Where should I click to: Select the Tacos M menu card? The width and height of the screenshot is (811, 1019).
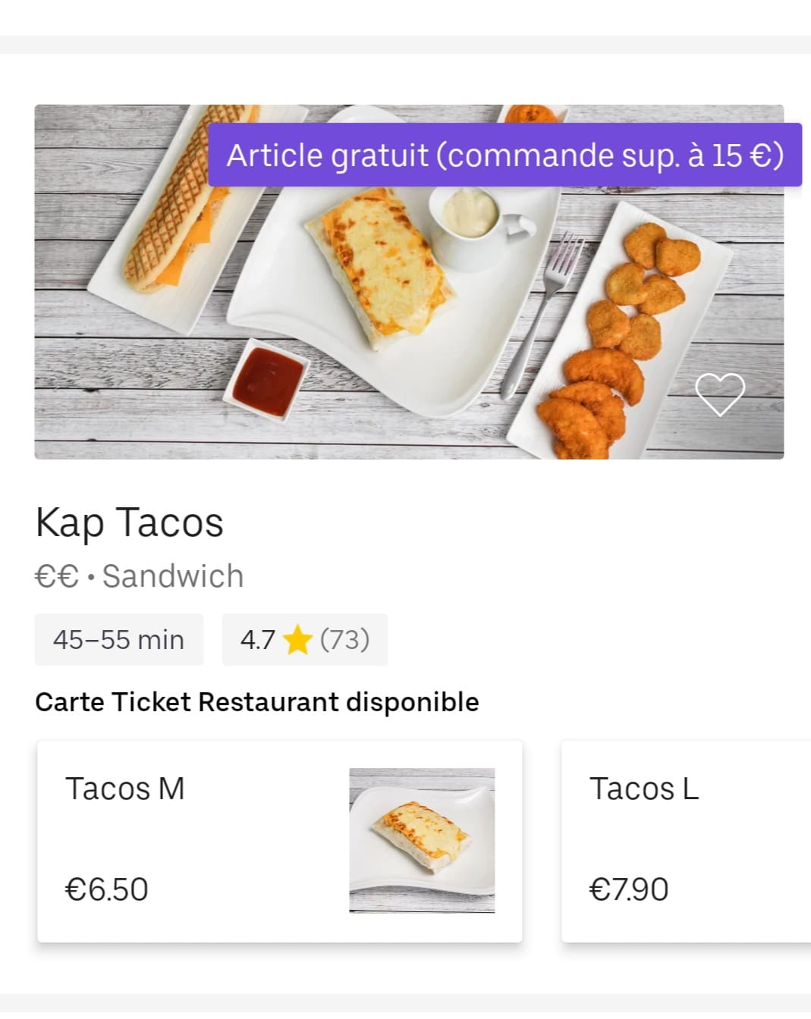pyautogui.click(x=280, y=842)
